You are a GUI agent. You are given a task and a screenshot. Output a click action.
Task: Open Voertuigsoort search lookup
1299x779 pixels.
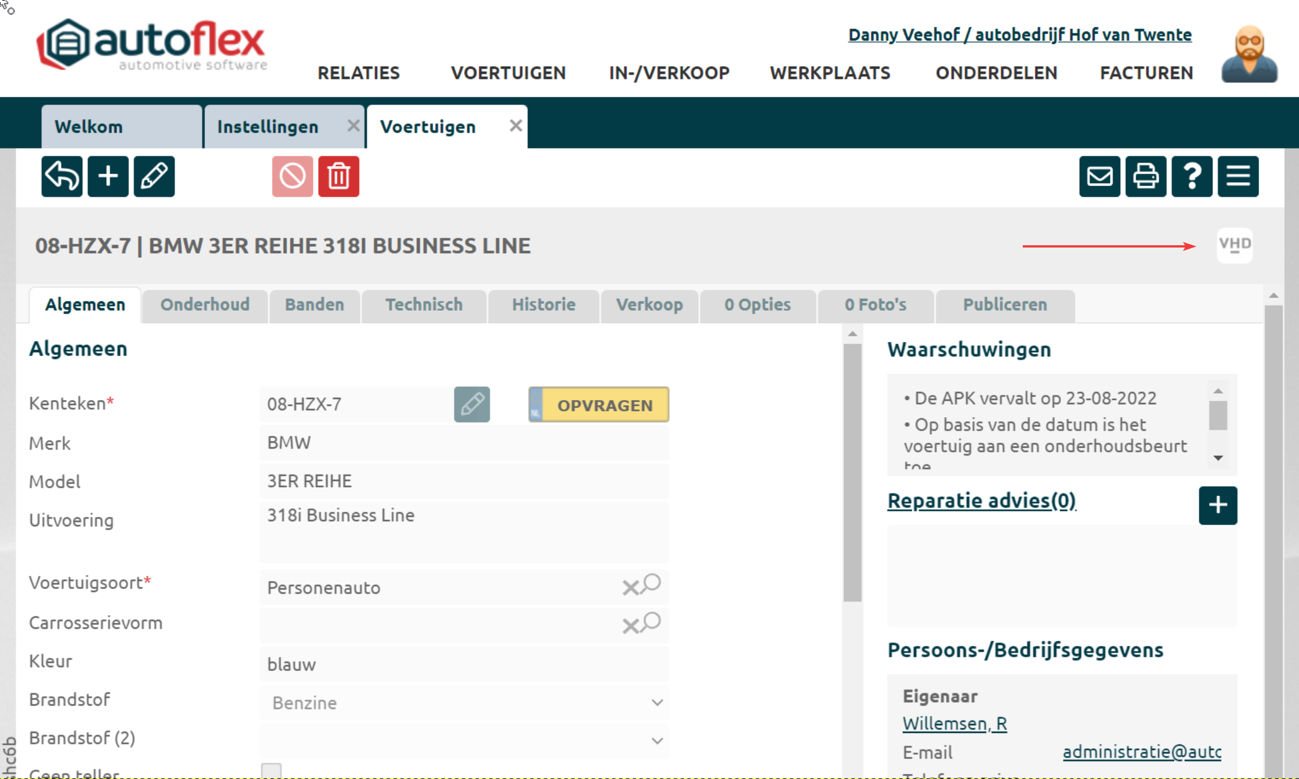(x=651, y=584)
